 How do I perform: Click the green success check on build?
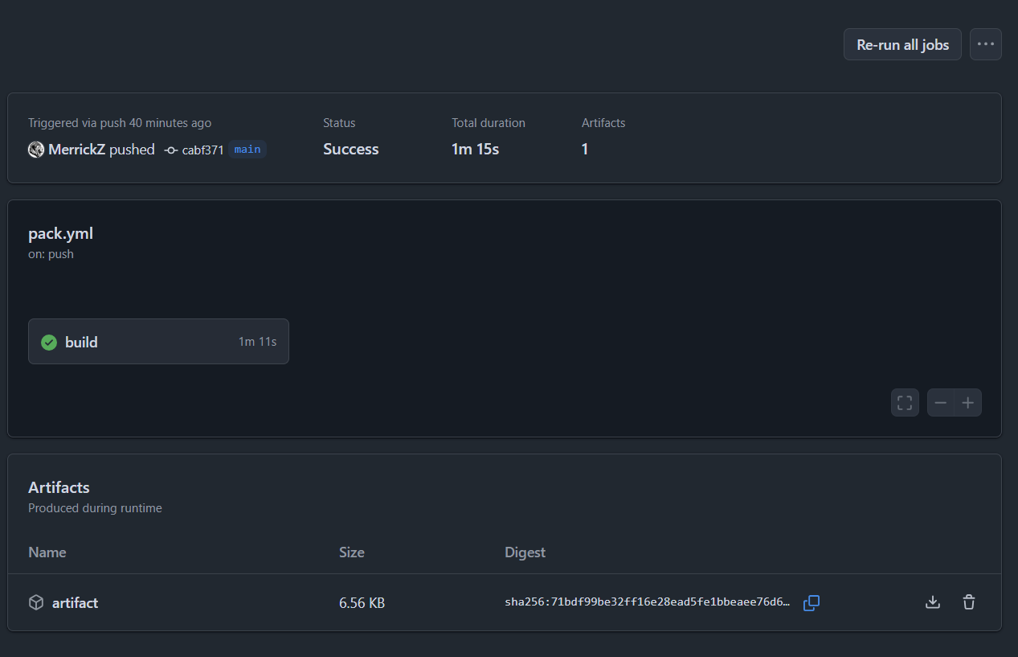(x=49, y=342)
